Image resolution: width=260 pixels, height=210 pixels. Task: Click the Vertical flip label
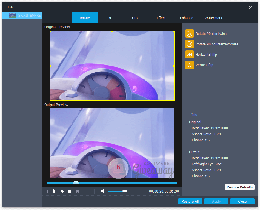pos(204,65)
